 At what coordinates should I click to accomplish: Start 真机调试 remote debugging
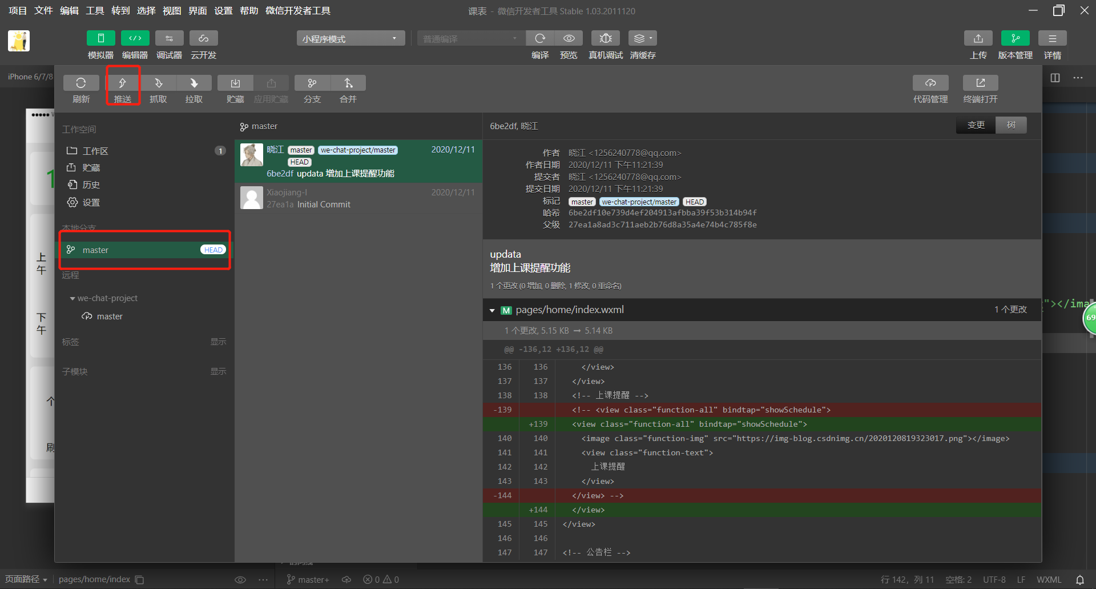click(x=606, y=38)
